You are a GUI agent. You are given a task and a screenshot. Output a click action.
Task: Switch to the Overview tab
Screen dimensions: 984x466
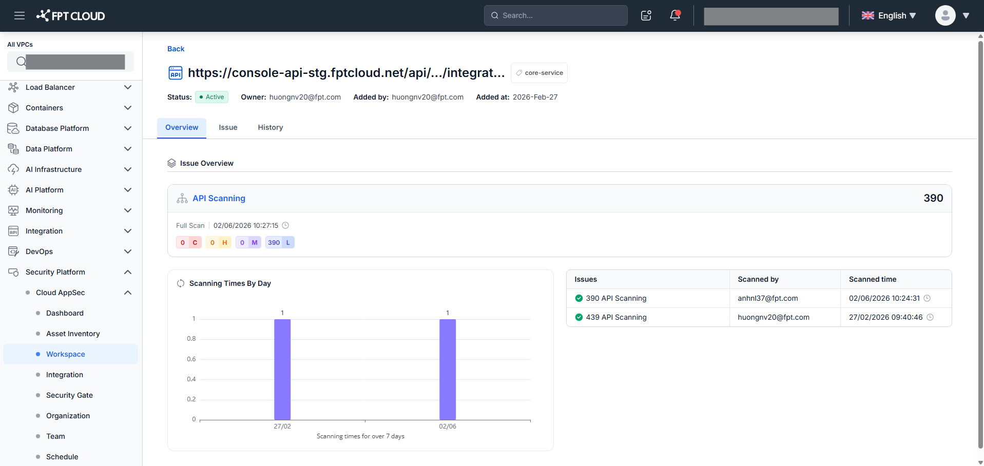click(x=182, y=127)
